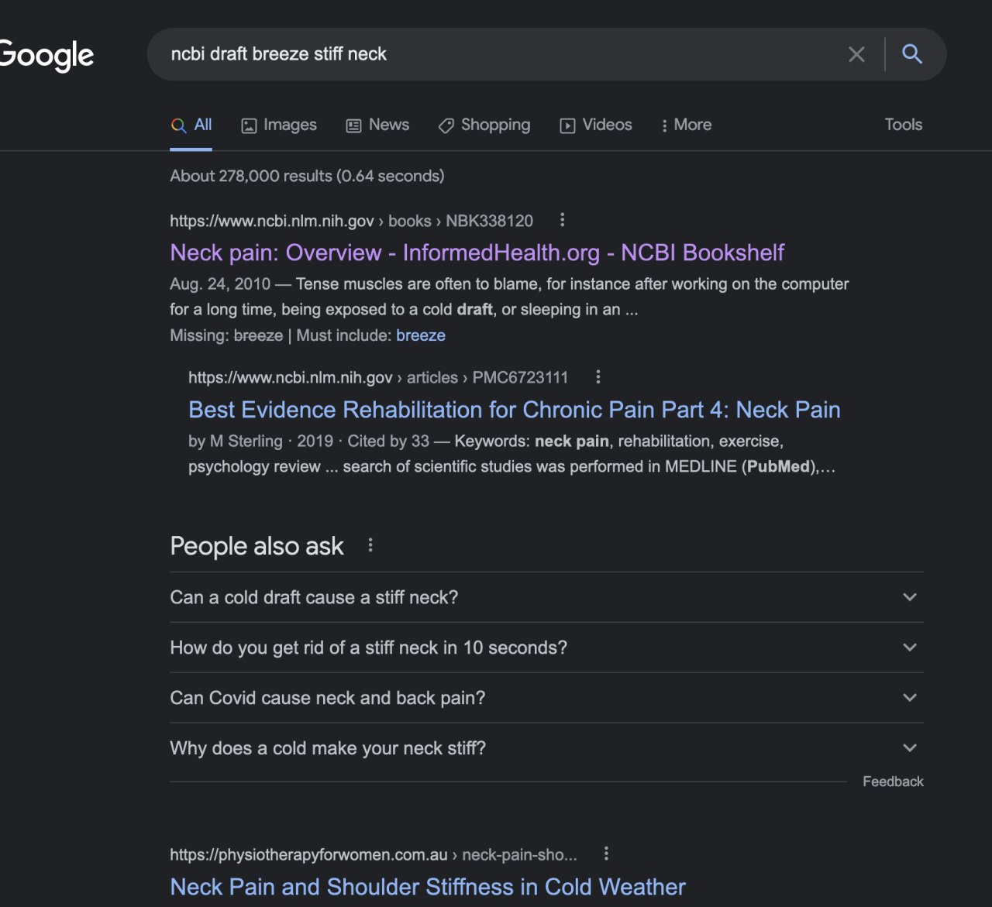992x907 pixels.
Task: Open options dots beside PMC6723111 result
Action: 598,377
